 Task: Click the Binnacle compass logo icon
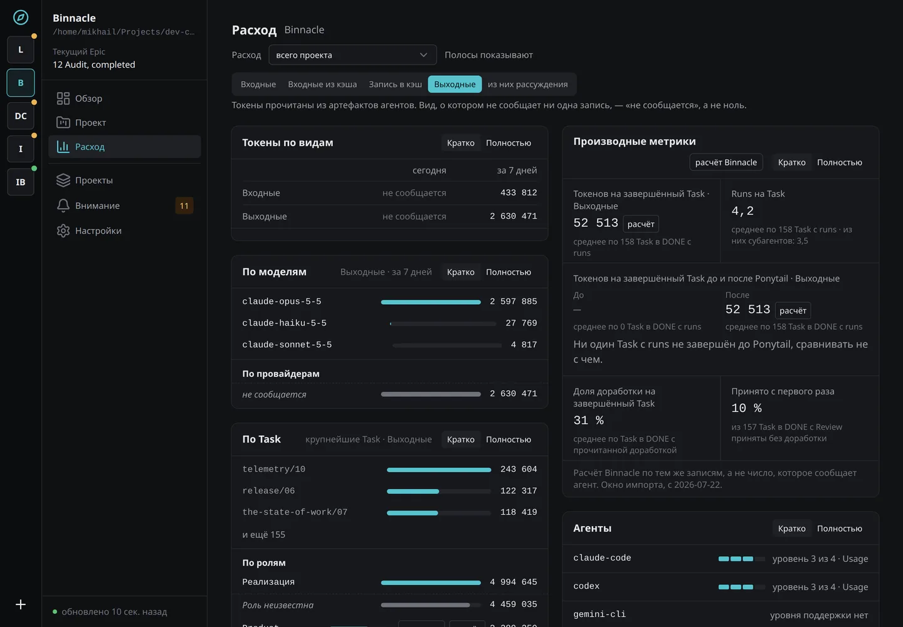(21, 18)
